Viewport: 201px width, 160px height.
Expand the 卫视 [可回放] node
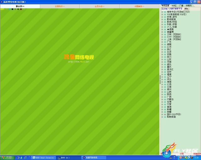tap(162, 34)
